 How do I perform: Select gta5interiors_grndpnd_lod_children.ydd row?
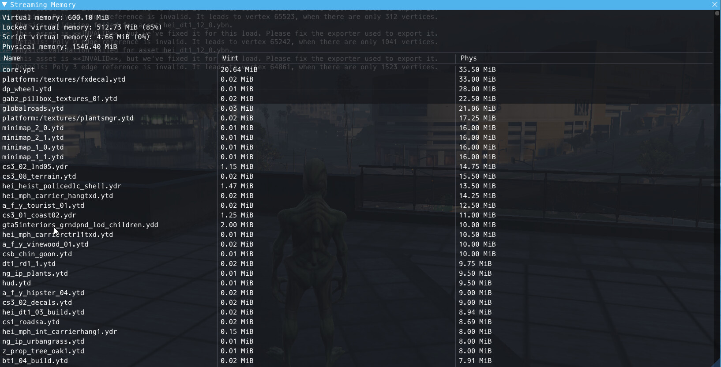pyautogui.click(x=80, y=225)
